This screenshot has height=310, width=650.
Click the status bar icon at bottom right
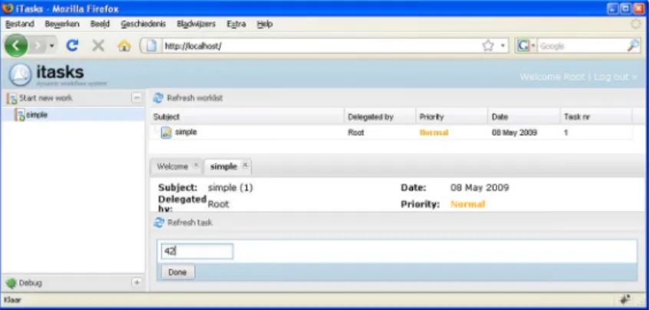pyautogui.click(x=625, y=300)
